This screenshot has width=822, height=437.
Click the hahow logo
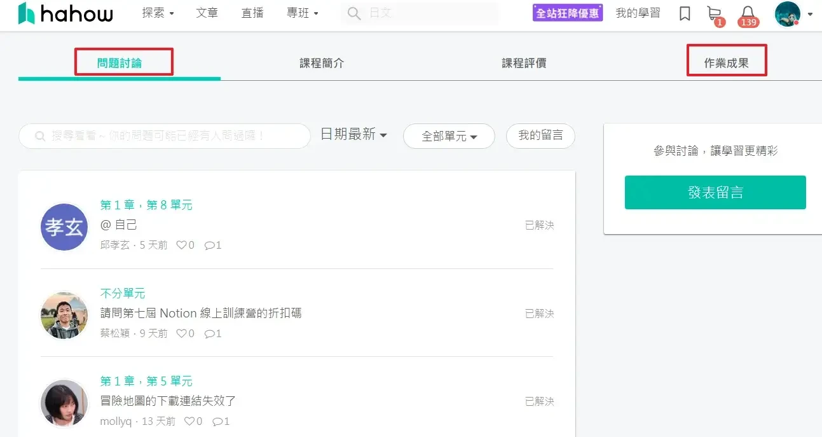(65, 13)
